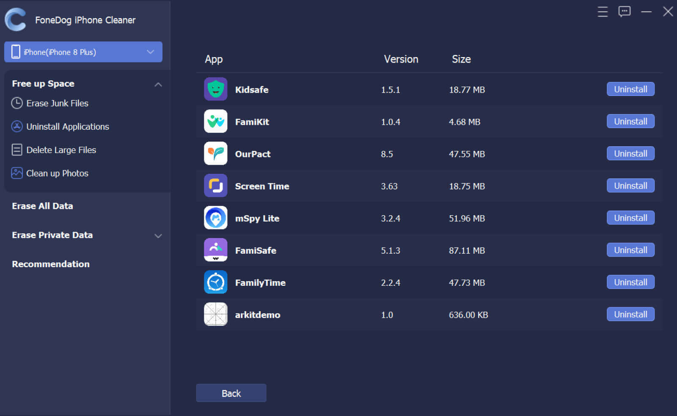Click the FamiKit app icon

pyautogui.click(x=216, y=121)
